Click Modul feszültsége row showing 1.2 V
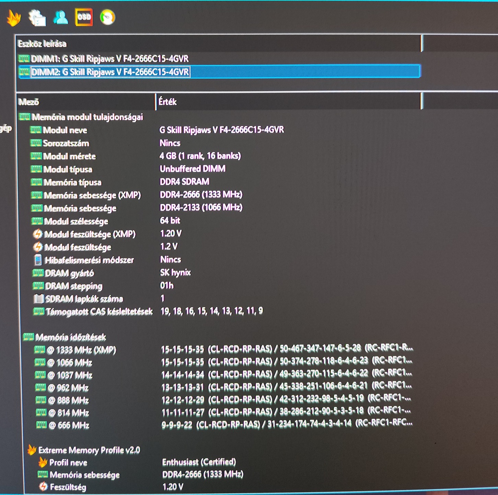 coord(72,247)
